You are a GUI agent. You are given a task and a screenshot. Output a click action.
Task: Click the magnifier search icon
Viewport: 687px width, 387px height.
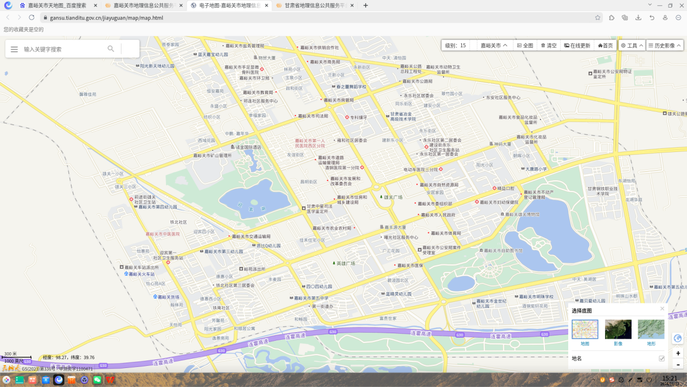[x=111, y=49]
